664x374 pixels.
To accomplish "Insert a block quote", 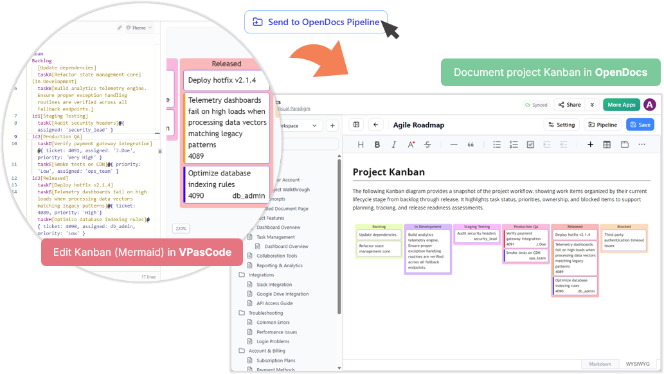I will point(471,145).
